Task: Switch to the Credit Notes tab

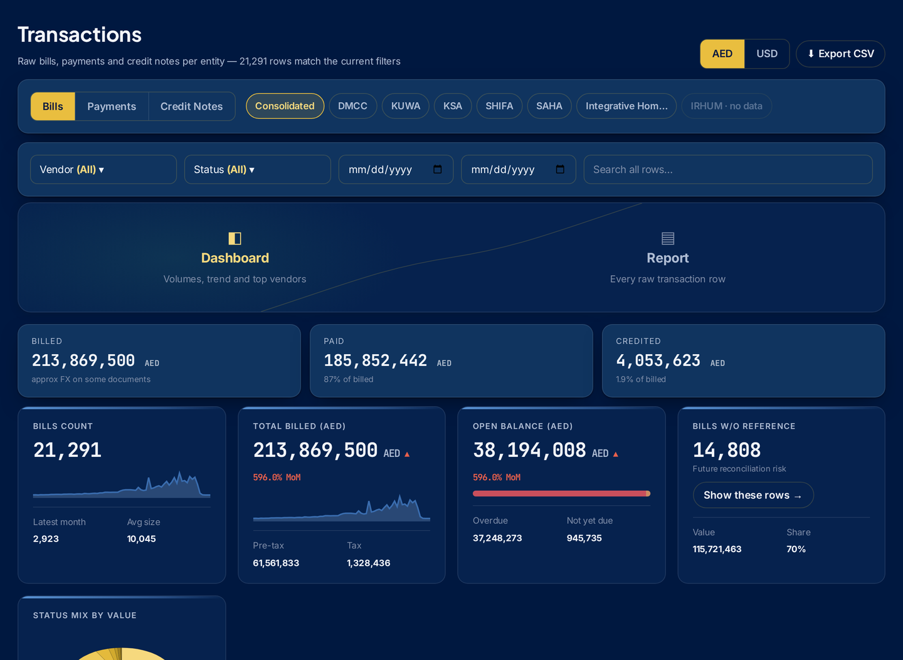Action: pyautogui.click(x=191, y=107)
